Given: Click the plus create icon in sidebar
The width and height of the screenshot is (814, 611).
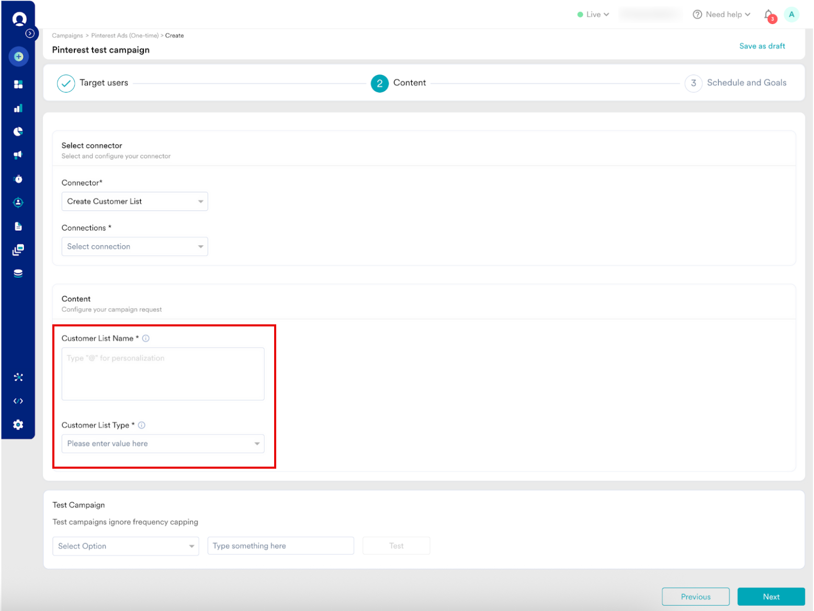Looking at the screenshot, I should pos(19,56).
